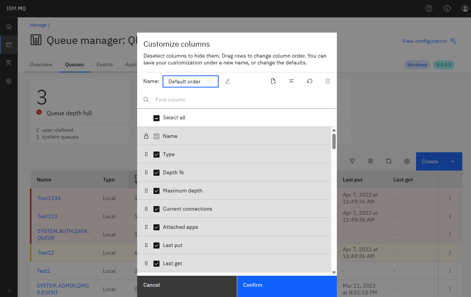Open the Test123 queue link
This screenshot has width=471, height=297.
pyautogui.click(x=47, y=216)
